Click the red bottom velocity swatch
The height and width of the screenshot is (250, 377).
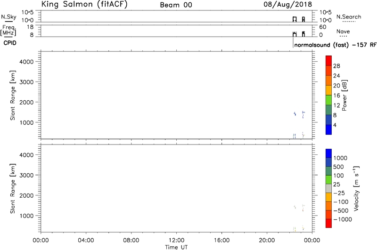click(x=328, y=223)
